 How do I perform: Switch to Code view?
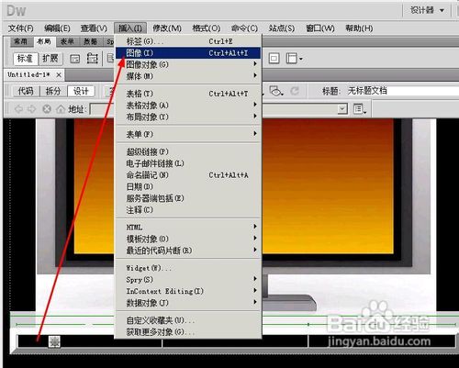[x=25, y=91]
